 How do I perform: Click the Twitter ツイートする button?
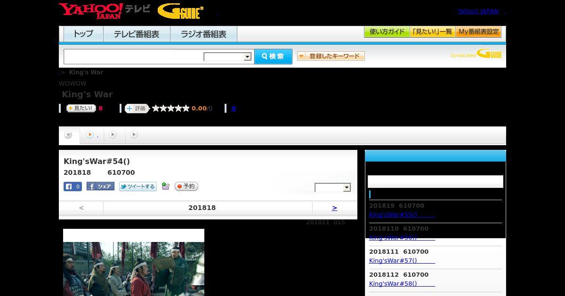click(x=138, y=187)
